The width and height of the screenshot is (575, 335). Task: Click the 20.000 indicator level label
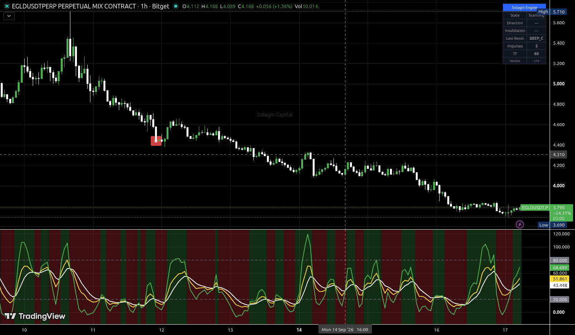point(560,300)
